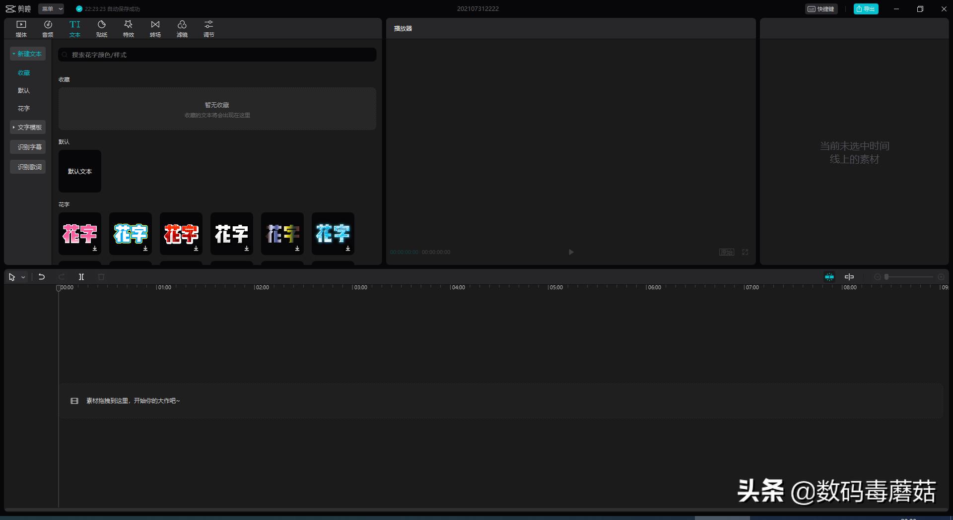Viewport: 953px width, 520px height.
Task: Toggle the timeline preview axis
Action: coord(849,277)
